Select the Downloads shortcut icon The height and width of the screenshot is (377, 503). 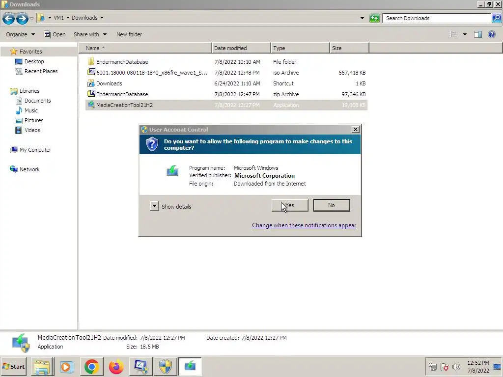91,83
